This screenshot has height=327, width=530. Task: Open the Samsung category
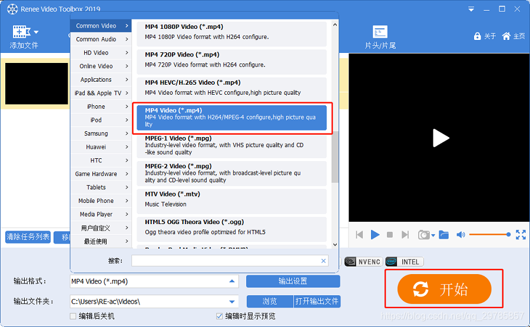click(101, 134)
